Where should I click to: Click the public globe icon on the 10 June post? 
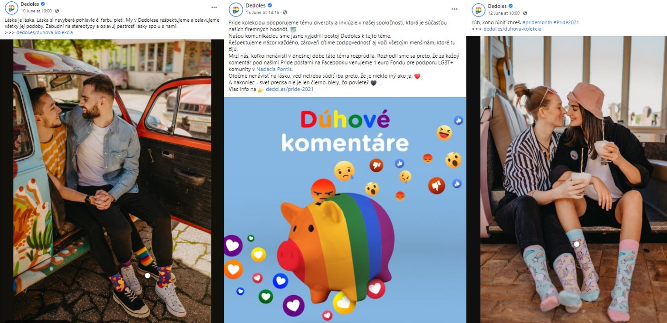[x=57, y=11]
